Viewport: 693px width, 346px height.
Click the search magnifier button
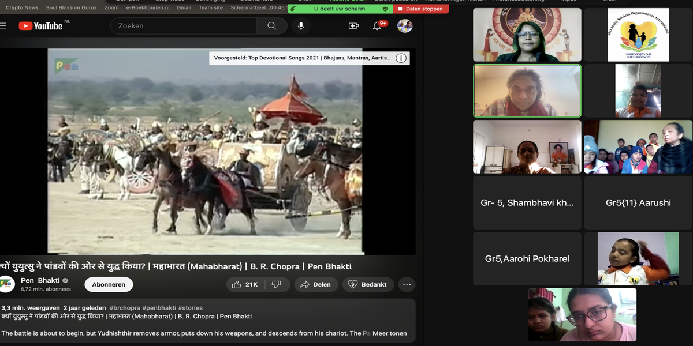coord(272,26)
